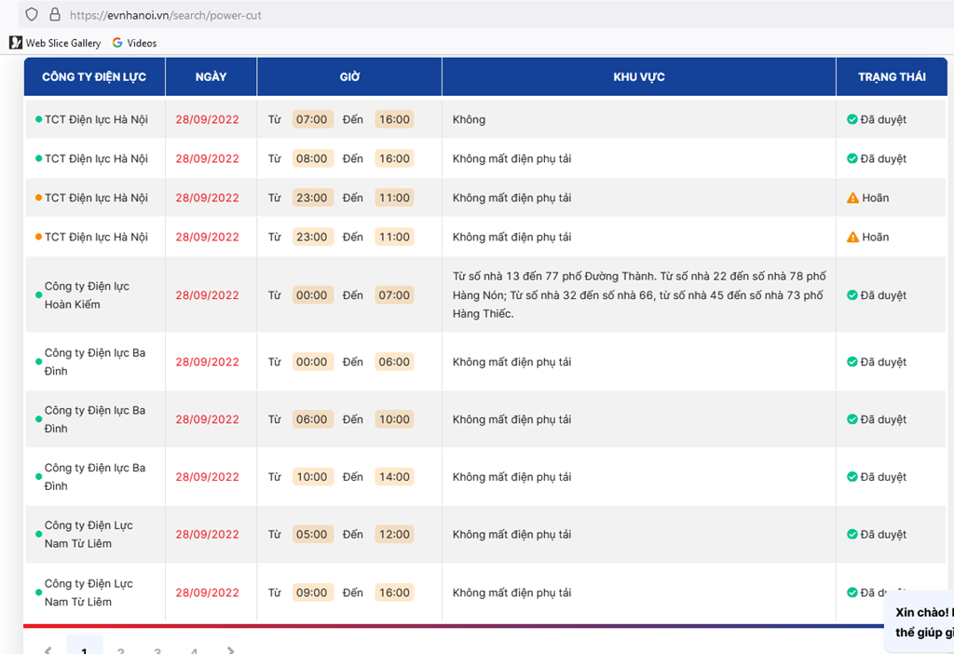Click TCT Điện lực Hà Nội in 07:00–16:00 row

pos(96,119)
